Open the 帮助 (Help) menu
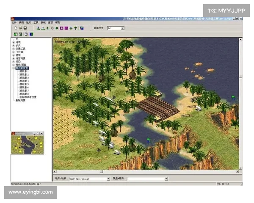The width and height of the screenshot is (254, 203). [x=58, y=22]
